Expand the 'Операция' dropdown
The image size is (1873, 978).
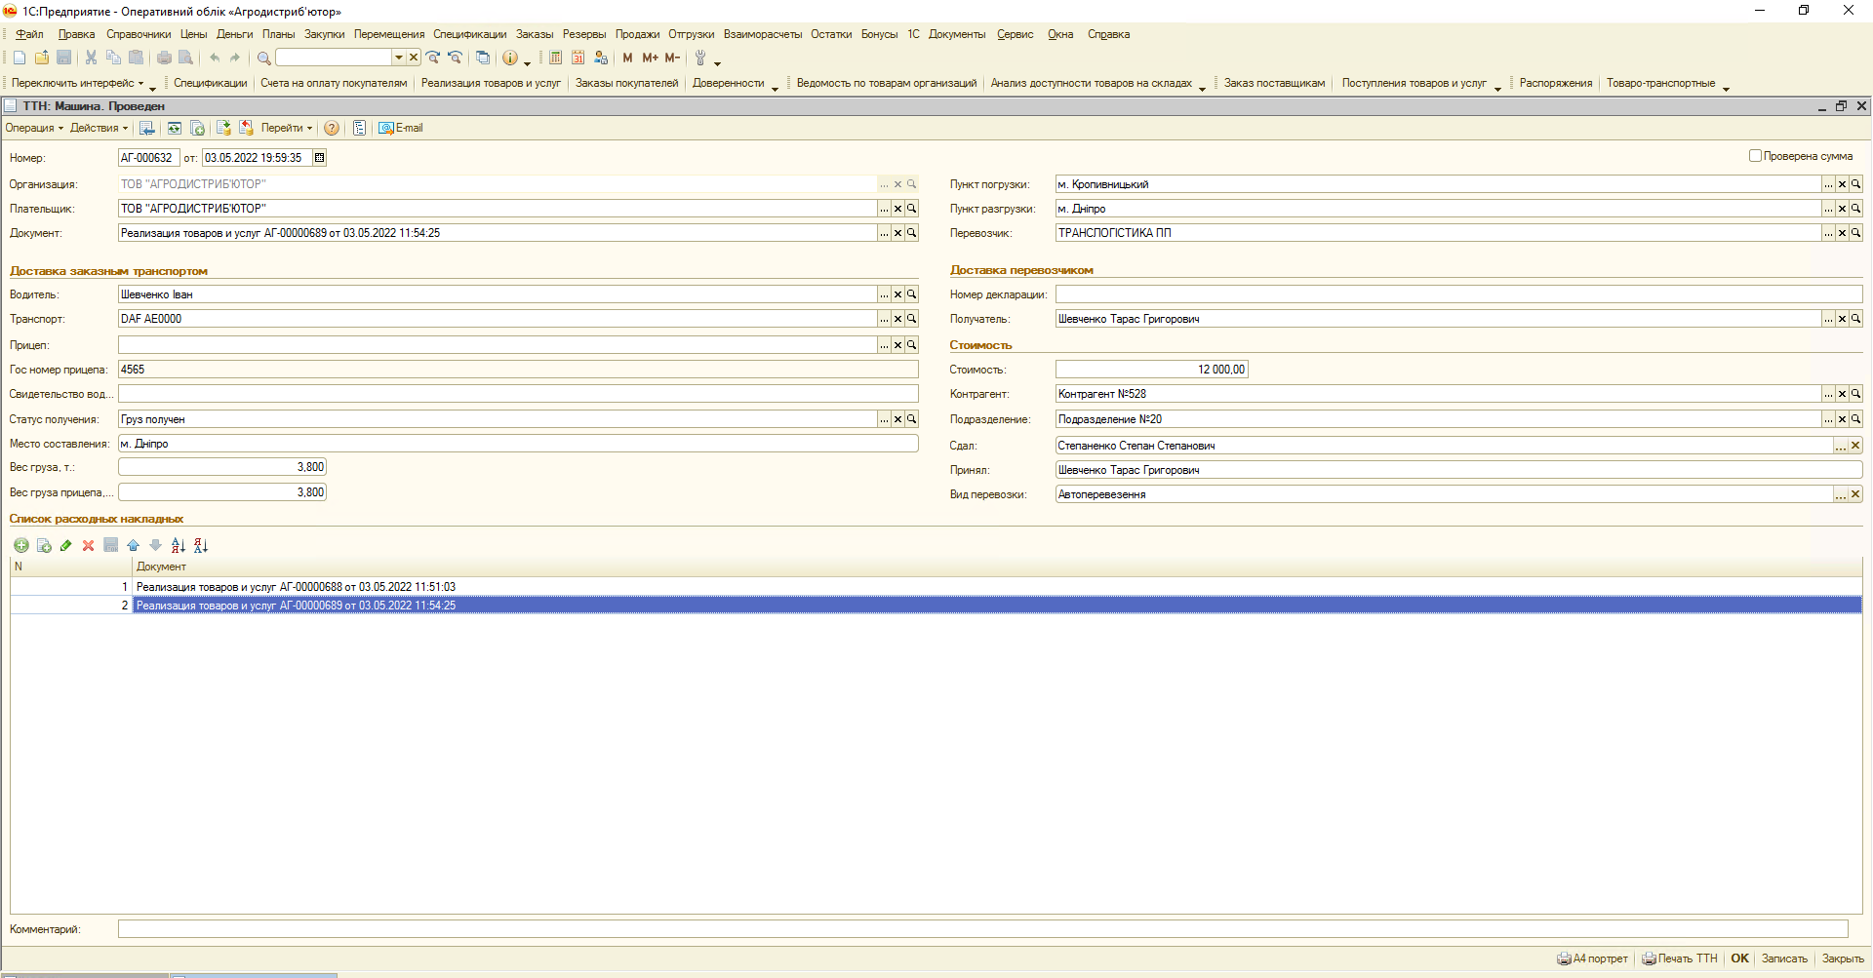(34, 128)
